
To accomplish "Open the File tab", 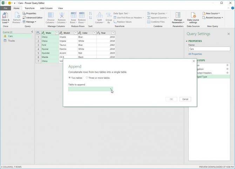I will 5,8.
